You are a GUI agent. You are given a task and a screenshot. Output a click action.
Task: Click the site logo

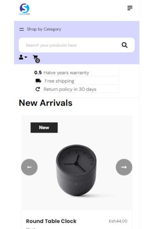click(25, 9)
